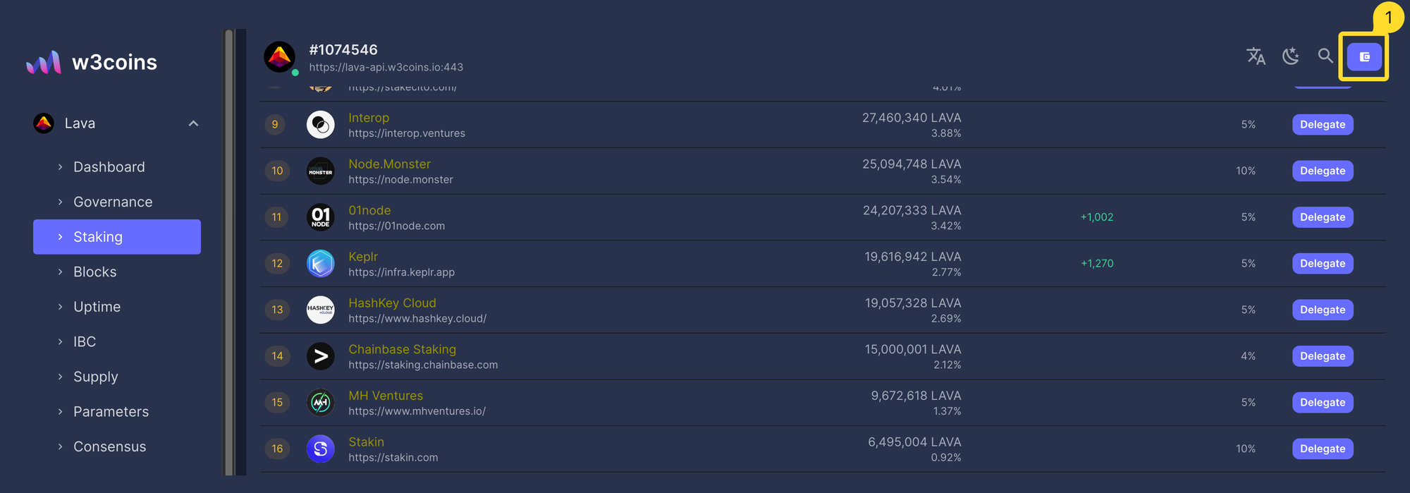1410x493 pixels.
Task: Select Staking in the sidebar menu
Action: click(x=98, y=237)
